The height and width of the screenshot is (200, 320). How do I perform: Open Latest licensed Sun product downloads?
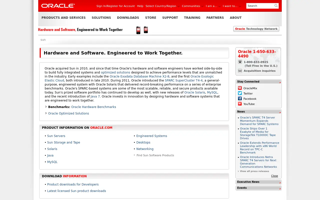[x=76, y=191]
